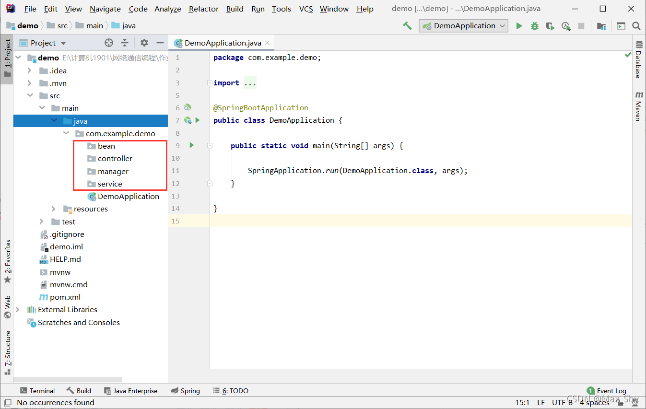Click the Spring bean gutter icon on line 6
646x409 pixels.
(x=188, y=107)
